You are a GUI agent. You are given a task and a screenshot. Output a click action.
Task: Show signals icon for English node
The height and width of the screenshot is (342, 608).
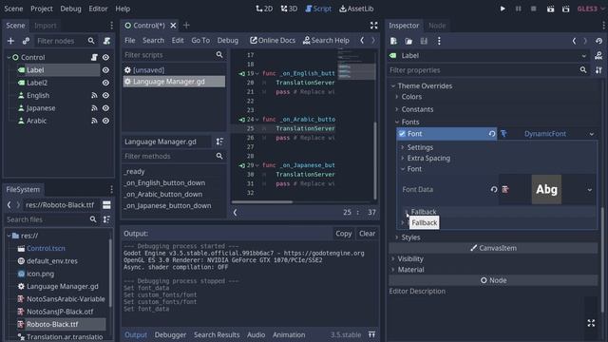94,95
